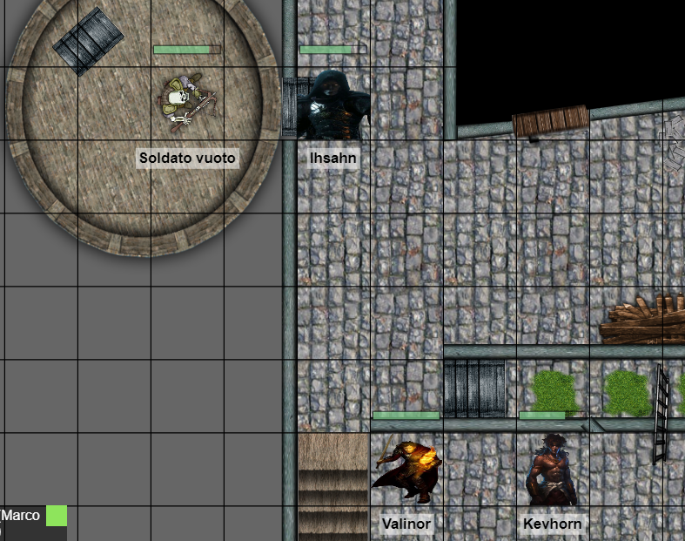Click the Ihsahn name label
This screenshot has height=541, width=685.
coord(333,159)
